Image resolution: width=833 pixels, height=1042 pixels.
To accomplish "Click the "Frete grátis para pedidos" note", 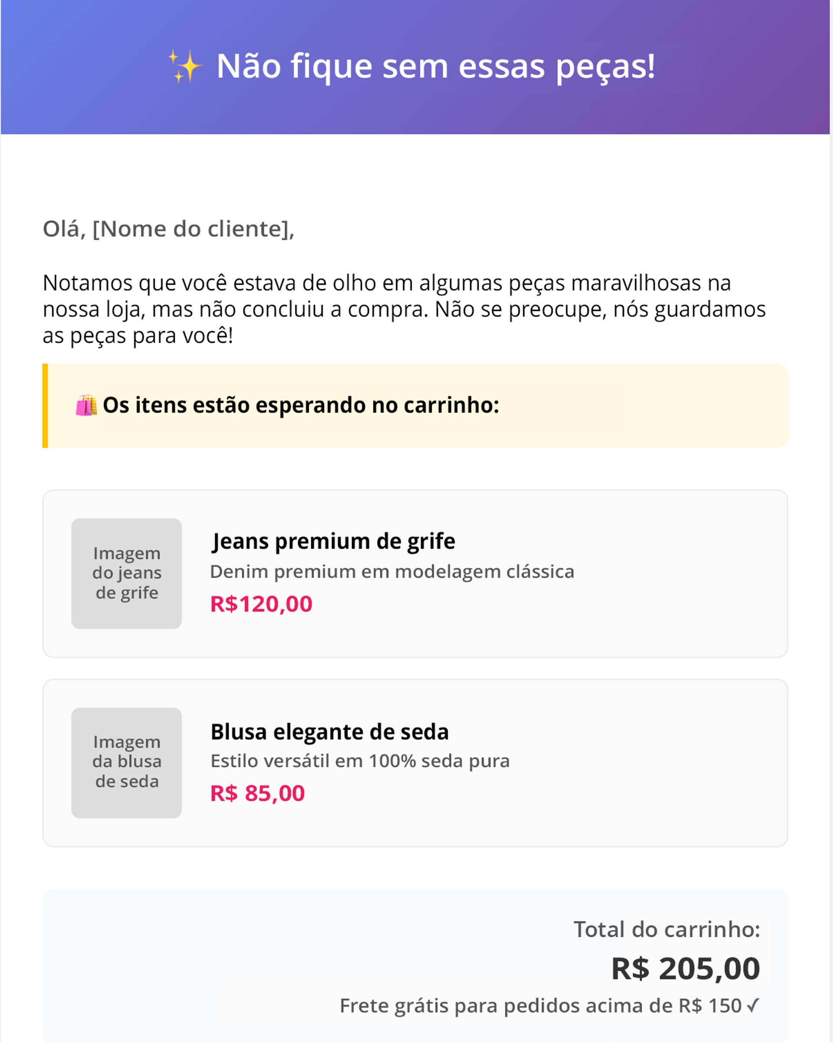I will (540, 1006).
